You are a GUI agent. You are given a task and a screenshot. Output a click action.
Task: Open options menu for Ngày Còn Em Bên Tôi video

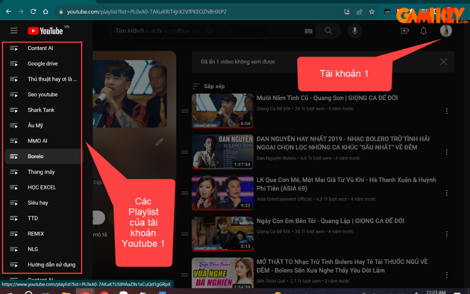pyautogui.click(x=446, y=233)
